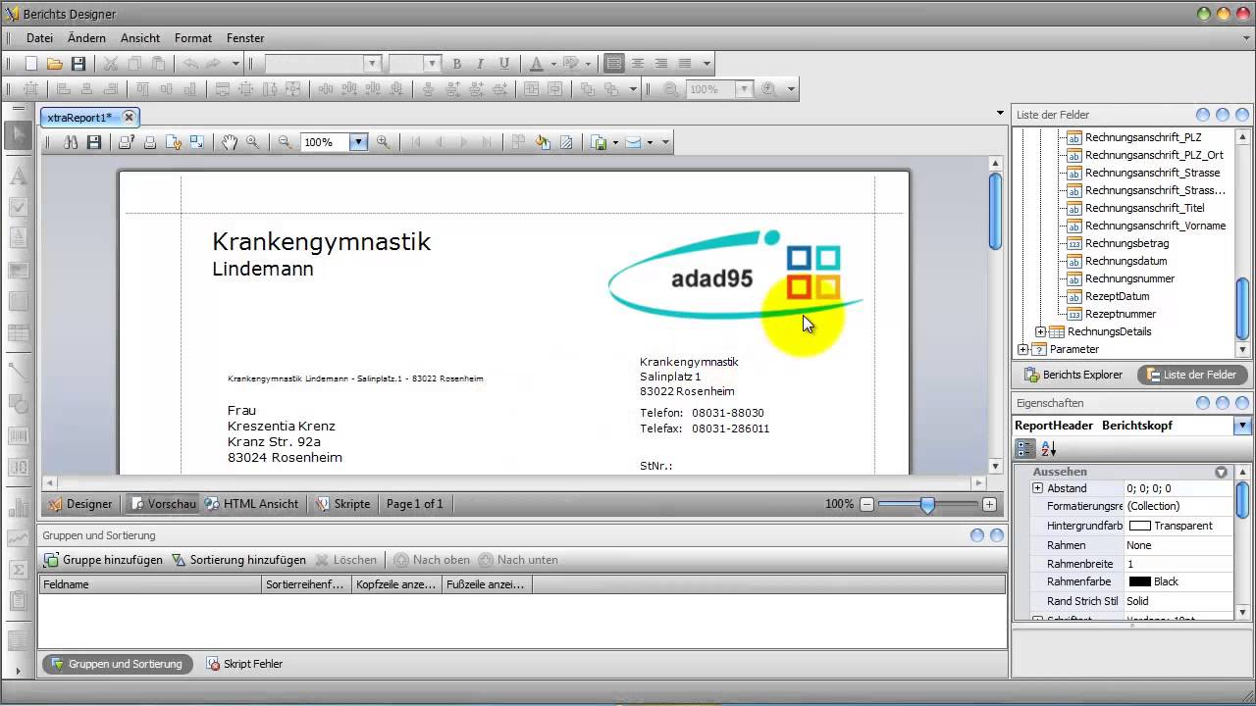Screen dimensions: 1256x706
Task: Open file using the folder icon
Action: [x=55, y=64]
